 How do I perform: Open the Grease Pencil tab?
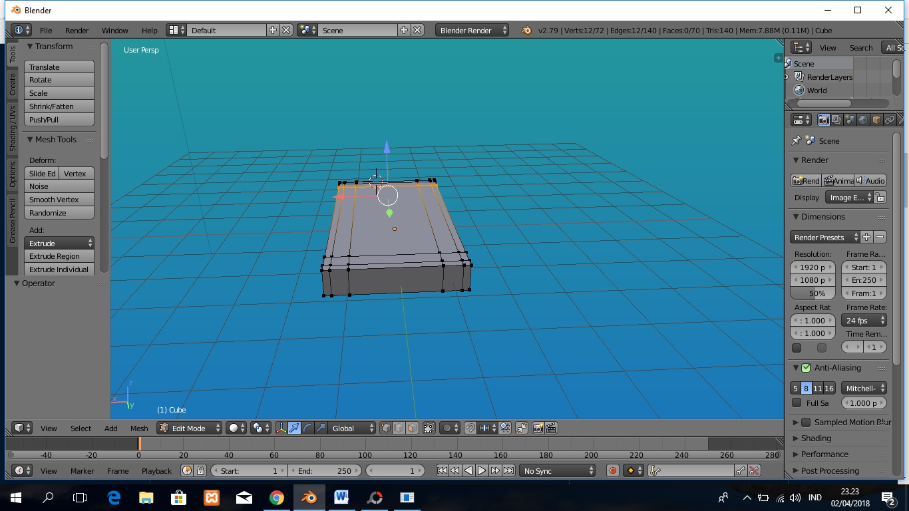[13, 220]
